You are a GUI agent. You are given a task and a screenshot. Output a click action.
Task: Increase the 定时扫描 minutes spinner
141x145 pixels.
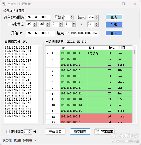30,131
